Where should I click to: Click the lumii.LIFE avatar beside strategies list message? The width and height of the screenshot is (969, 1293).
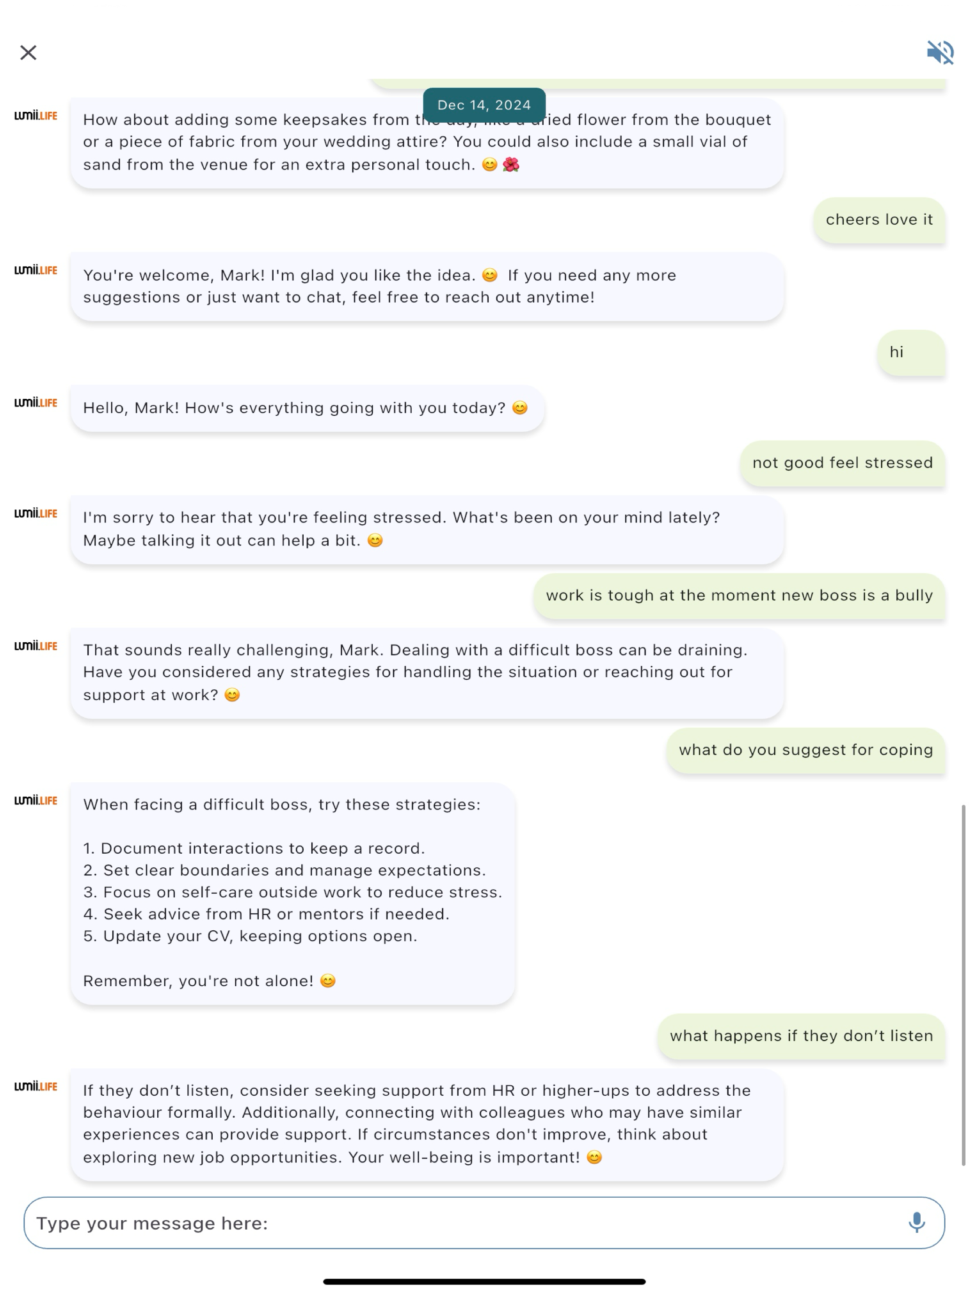pyautogui.click(x=36, y=800)
